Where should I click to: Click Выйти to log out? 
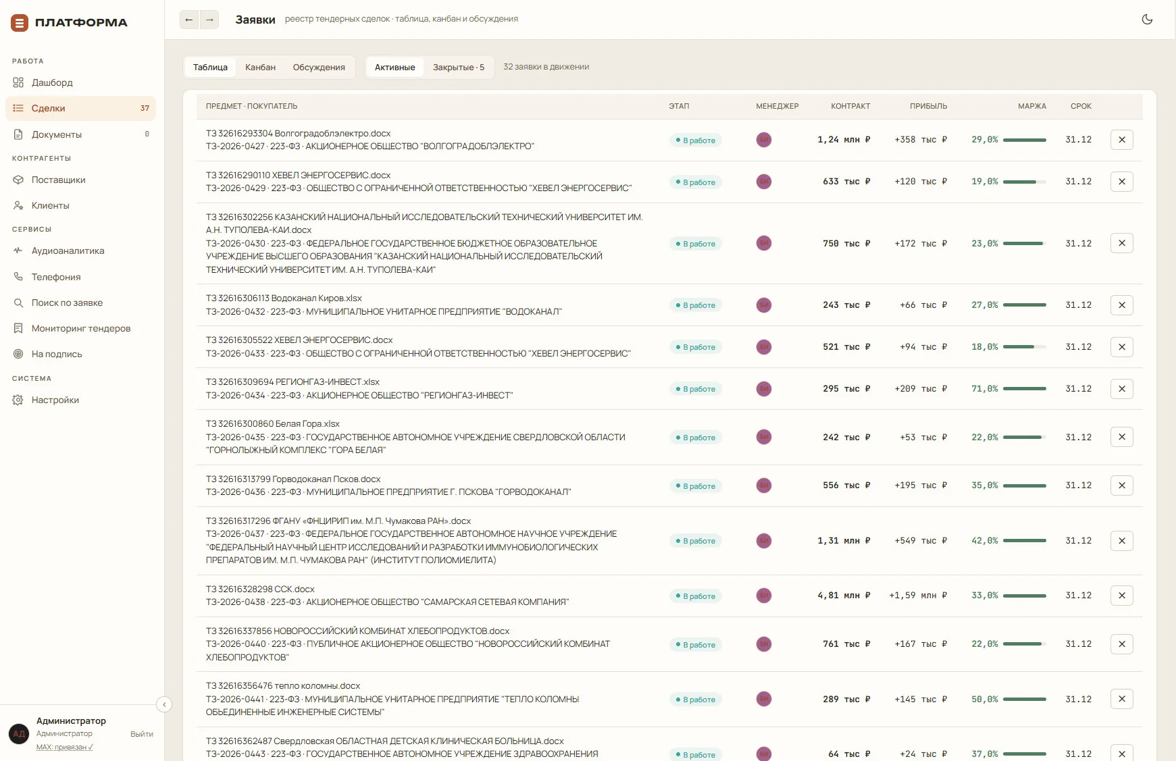coord(142,734)
